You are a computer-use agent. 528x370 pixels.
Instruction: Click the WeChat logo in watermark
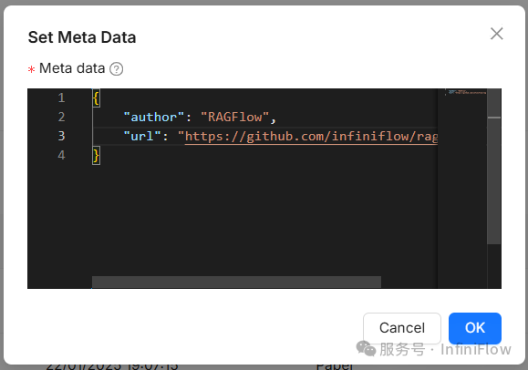coord(366,349)
